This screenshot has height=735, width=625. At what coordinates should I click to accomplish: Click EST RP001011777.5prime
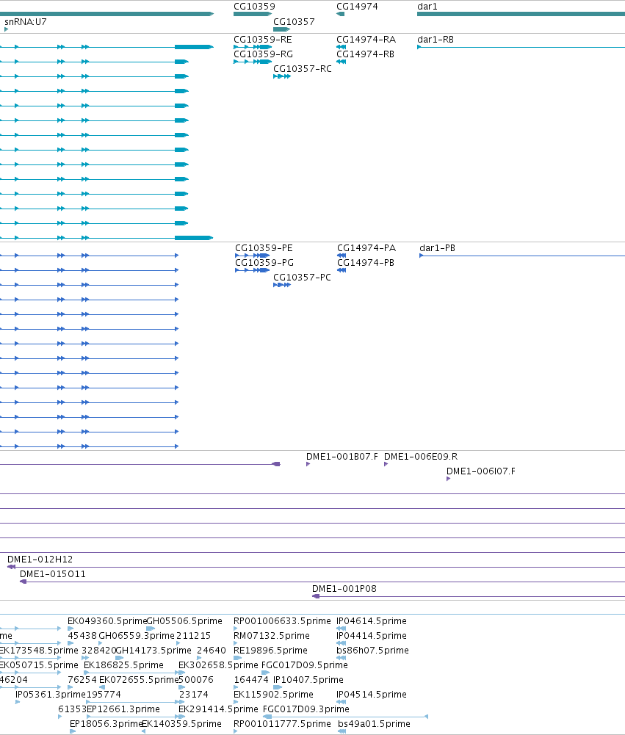pos(282,724)
